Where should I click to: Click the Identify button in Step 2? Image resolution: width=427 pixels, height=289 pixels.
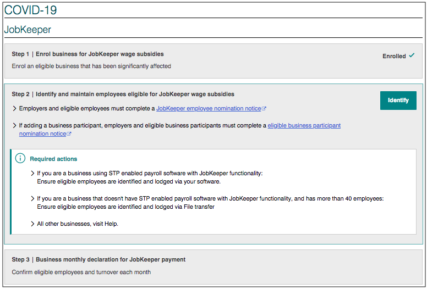tap(398, 101)
